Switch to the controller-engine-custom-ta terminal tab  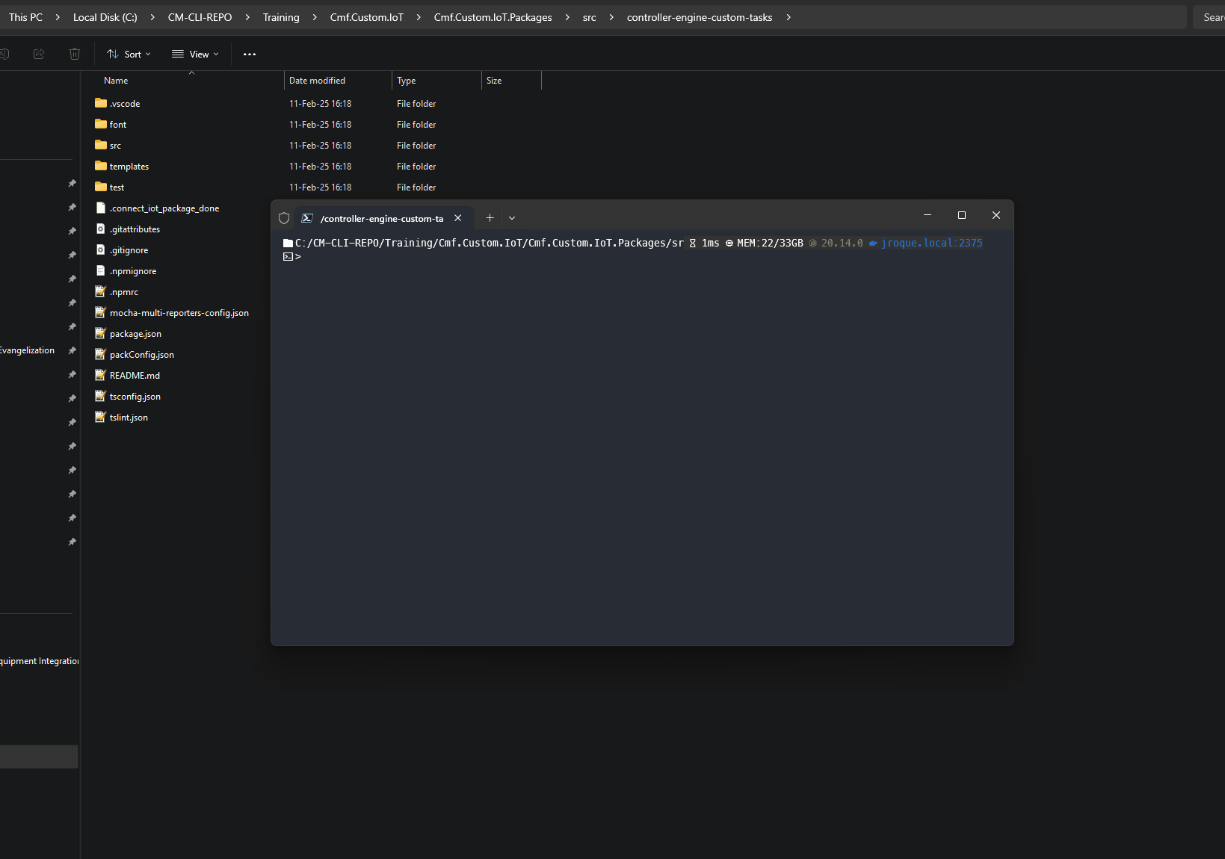pyautogui.click(x=382, y=218)
